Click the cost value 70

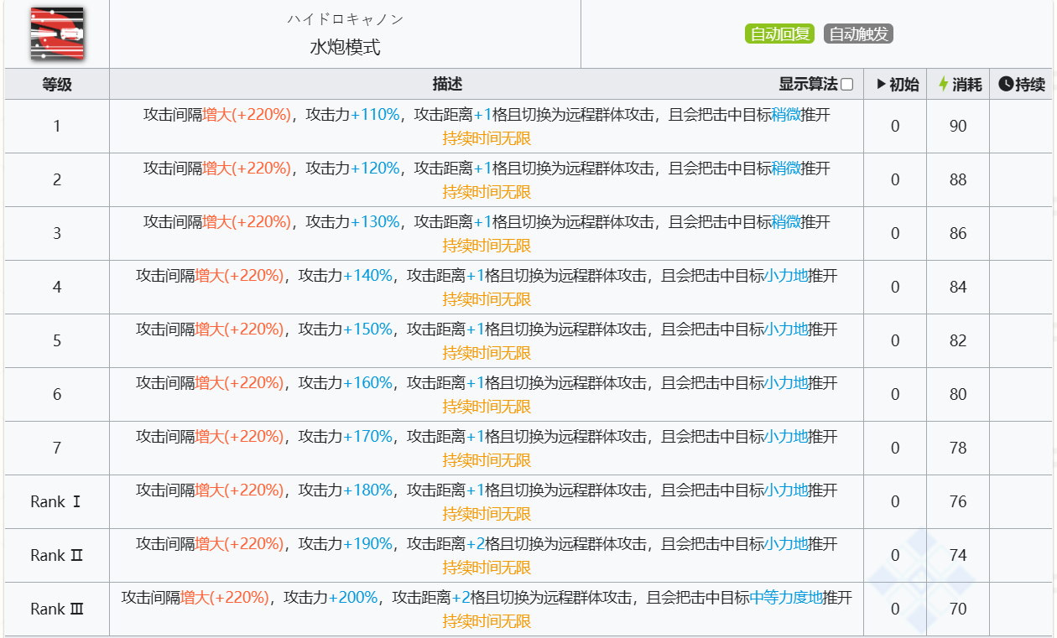(958, 609)
